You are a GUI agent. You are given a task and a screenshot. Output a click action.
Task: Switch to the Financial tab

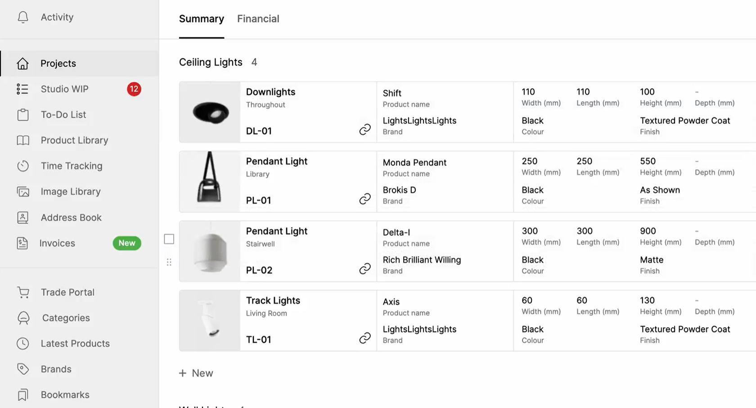(258, 19)
